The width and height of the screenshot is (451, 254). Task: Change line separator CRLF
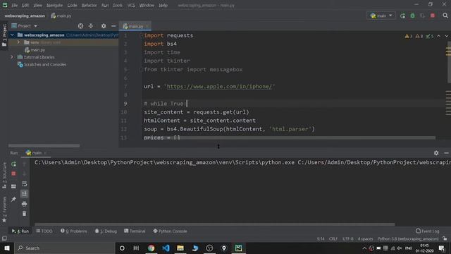pyautogui.click(x=333, y=238)
